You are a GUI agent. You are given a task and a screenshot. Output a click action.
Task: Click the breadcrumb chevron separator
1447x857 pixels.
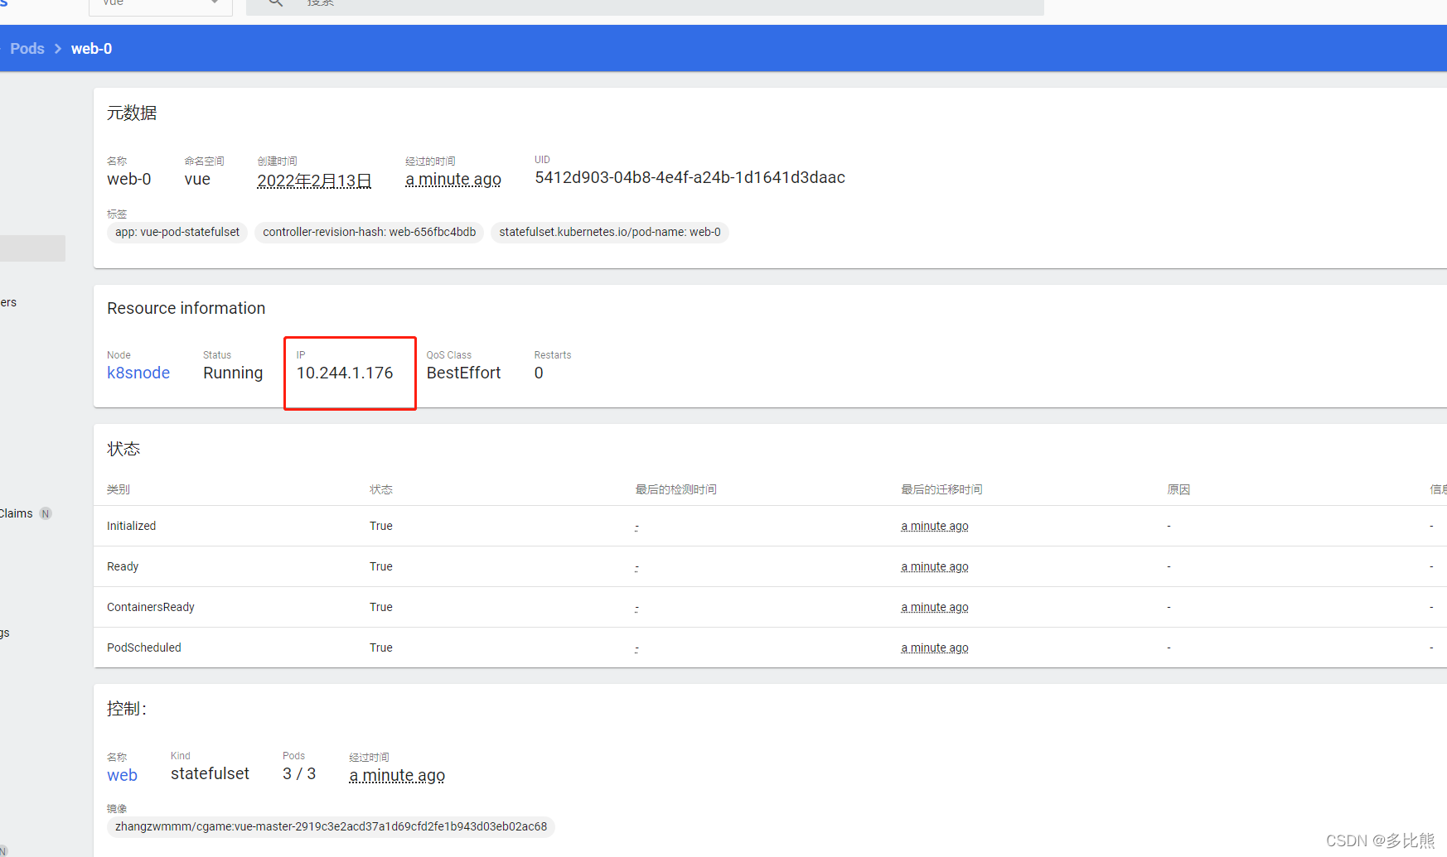click(x=58, y=49)
